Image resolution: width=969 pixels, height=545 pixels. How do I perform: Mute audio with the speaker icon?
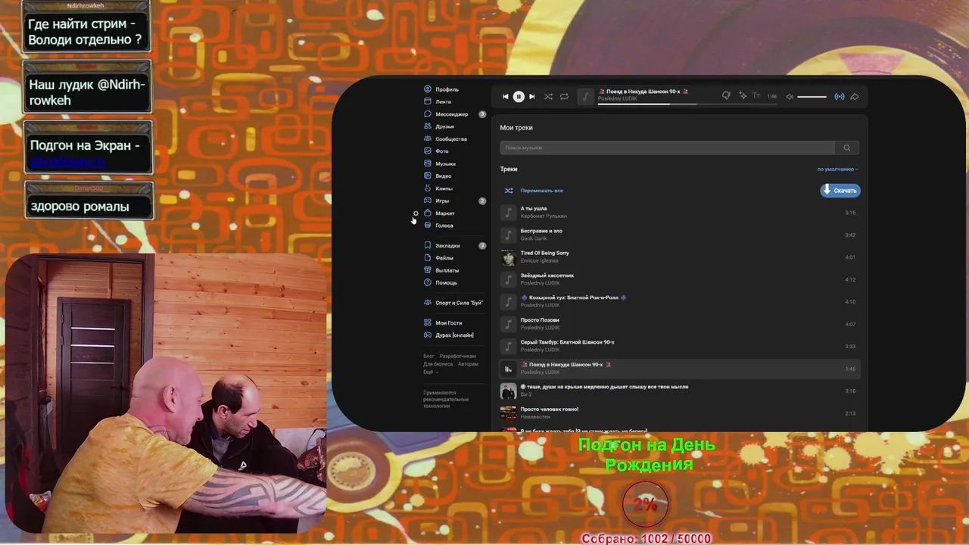tap(790, 96)
